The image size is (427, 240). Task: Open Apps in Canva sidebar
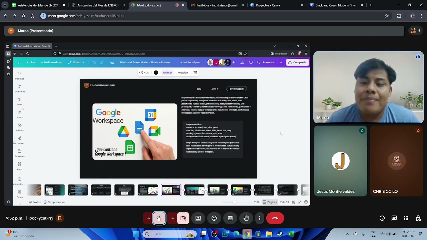tap(20, 166)
